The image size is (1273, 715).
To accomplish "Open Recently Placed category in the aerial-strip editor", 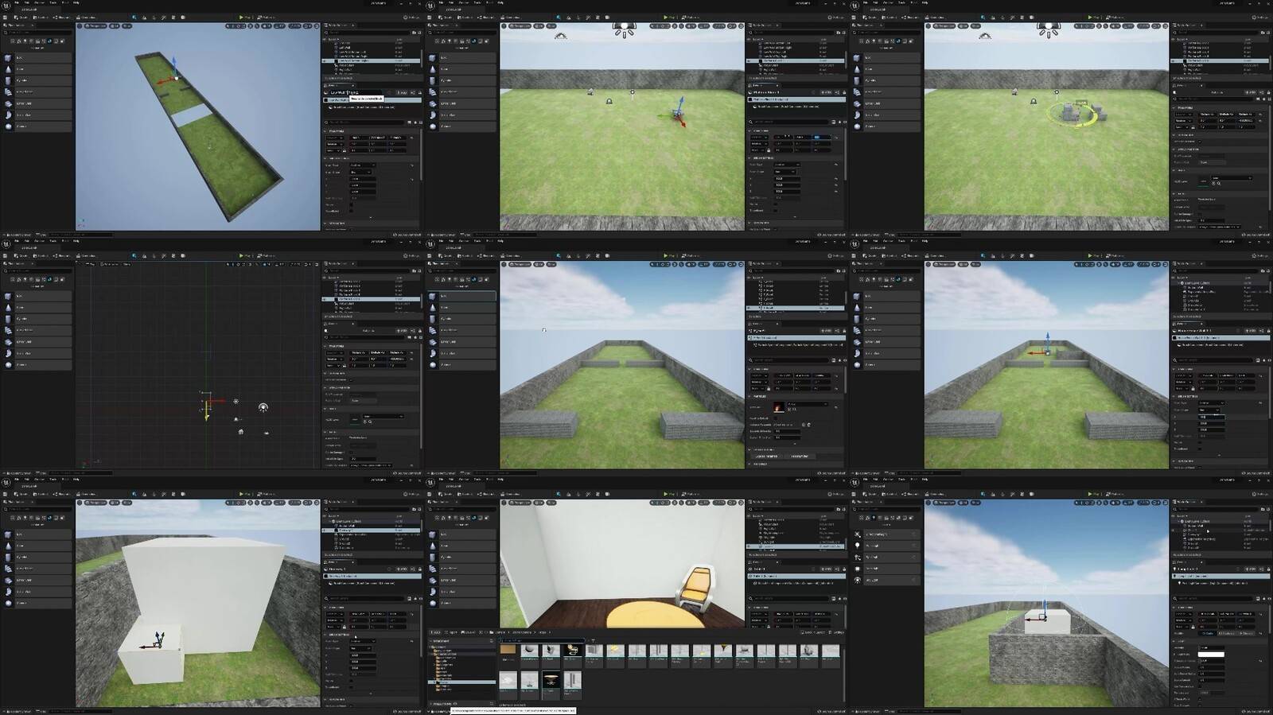I will (x=11, y=41).
